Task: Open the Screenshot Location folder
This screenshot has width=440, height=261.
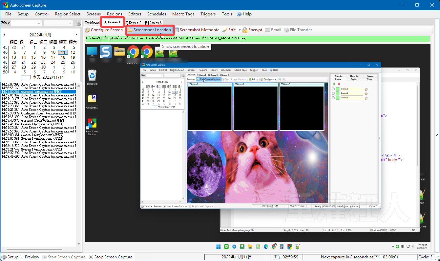Action: tap(150, 30)
